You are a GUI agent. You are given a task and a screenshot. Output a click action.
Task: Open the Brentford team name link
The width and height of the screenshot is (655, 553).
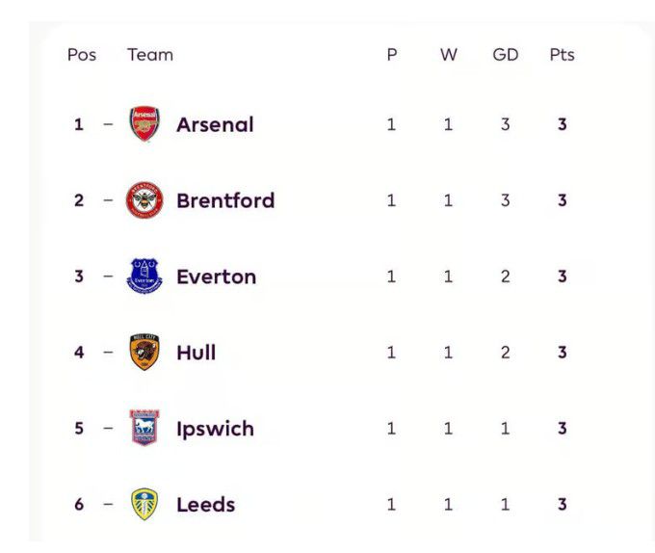point(225,200)
